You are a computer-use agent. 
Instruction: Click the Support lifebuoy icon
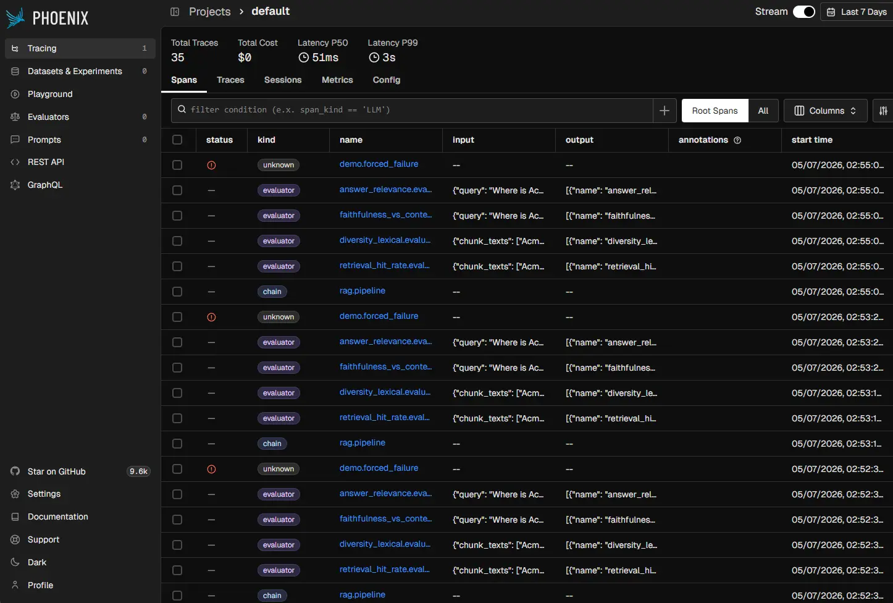coord(15,539)
